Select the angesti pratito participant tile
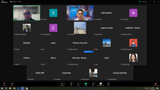Viewport: 160px width, 90px height. 107,28
